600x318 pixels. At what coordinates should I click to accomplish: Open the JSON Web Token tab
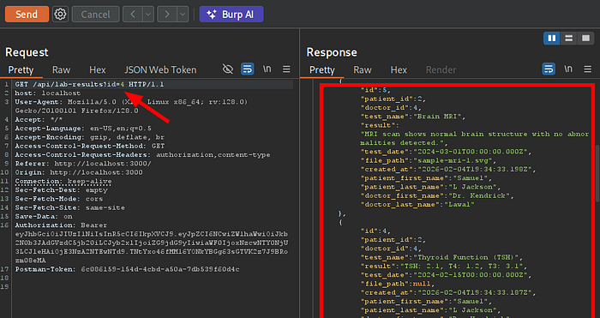tap(160, 69)
